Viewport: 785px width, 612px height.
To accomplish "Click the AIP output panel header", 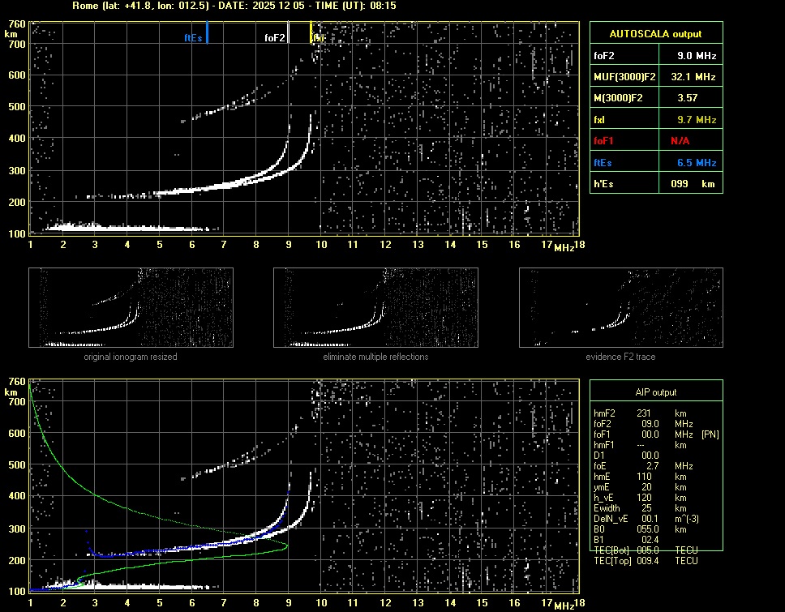I will [x=655, y=392].
